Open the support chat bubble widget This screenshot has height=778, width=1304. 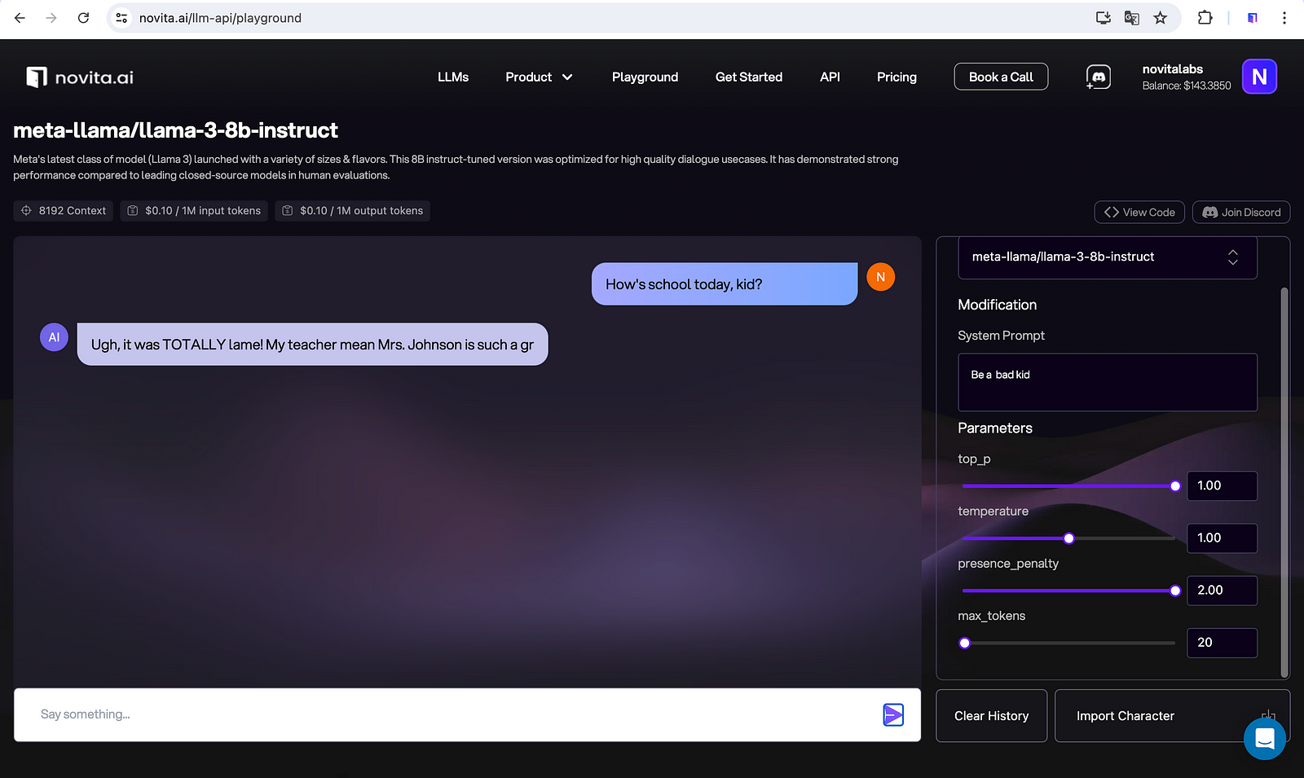(1265, 739)
